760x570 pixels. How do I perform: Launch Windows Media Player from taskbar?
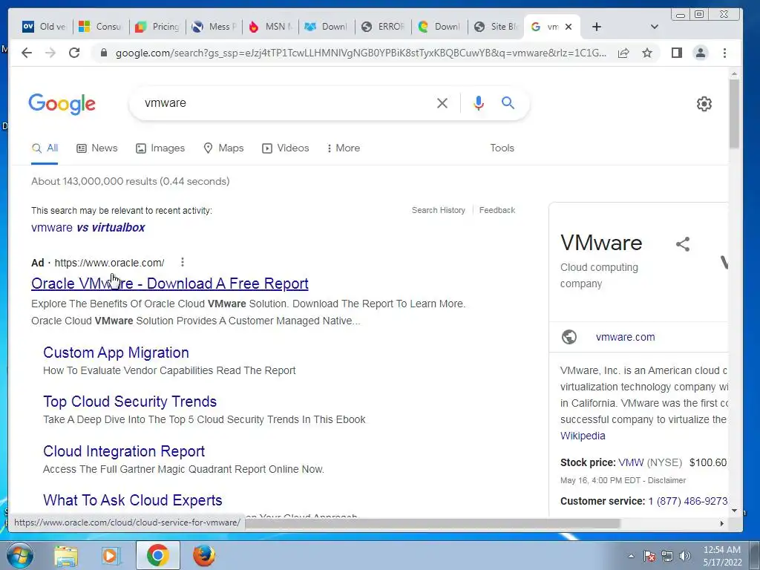coord(111,556)
